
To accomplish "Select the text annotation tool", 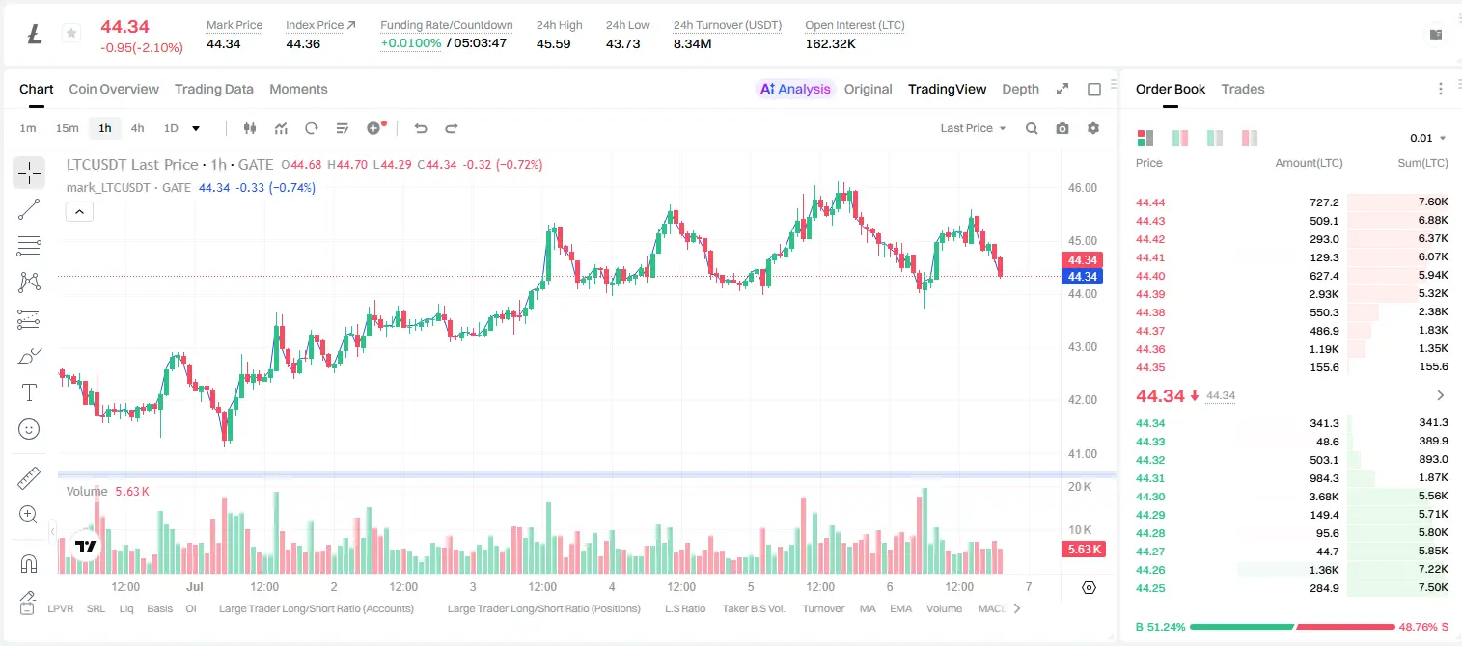I will click(x=29, y=392).
